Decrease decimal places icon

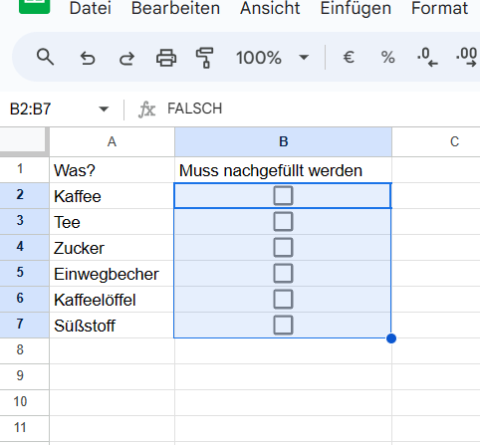[x=427, y=57]
